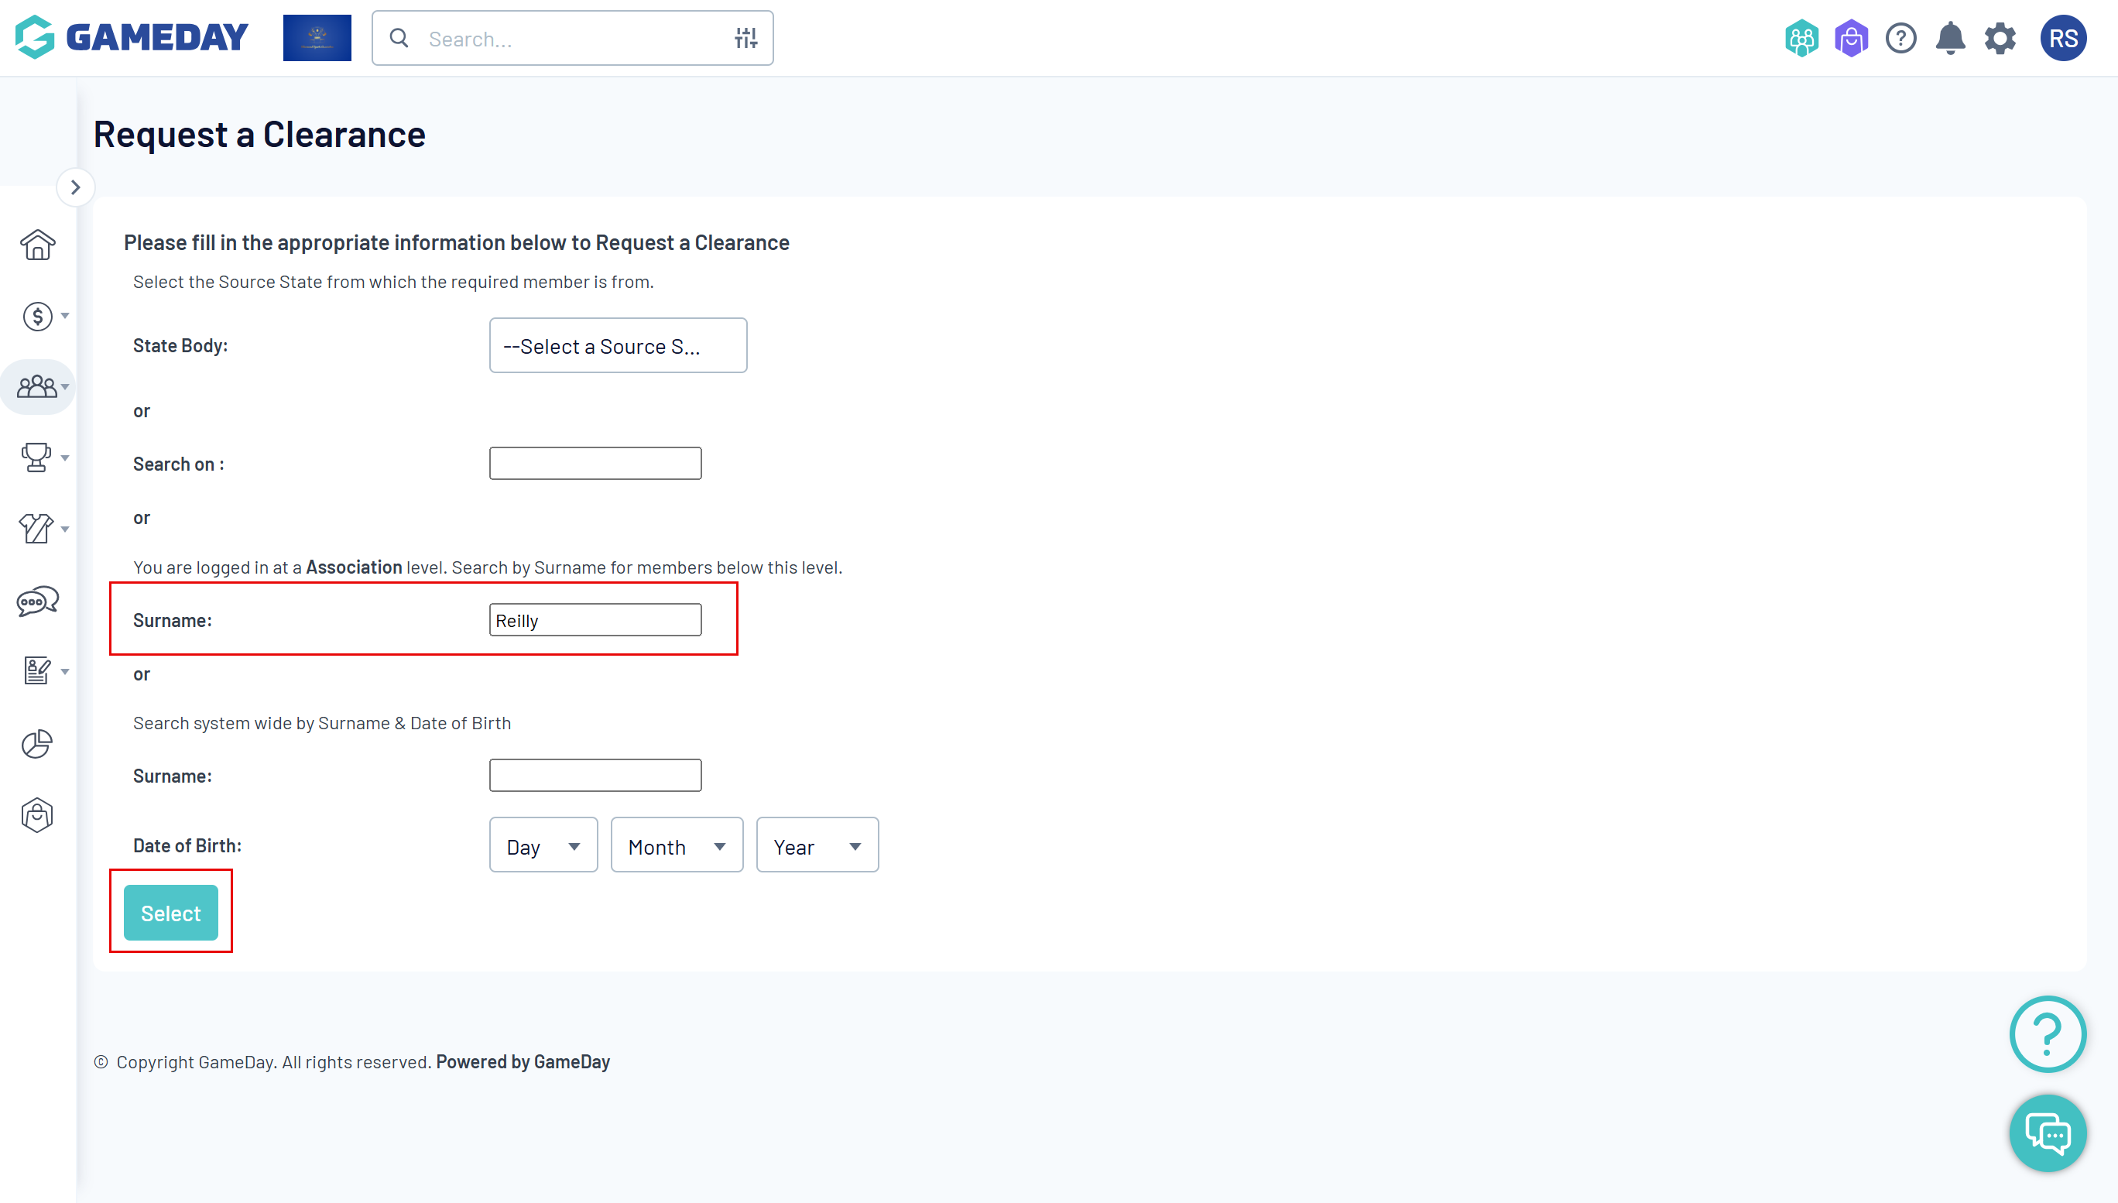Open the notifications bell icon
The width and height of the screenshot is (2118, 1203).
tap(1949, 38)
